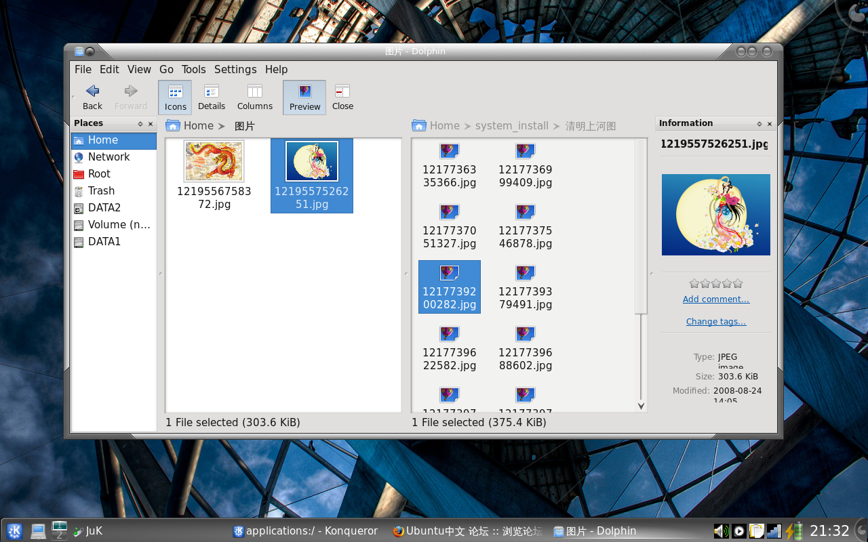Click the volume speaker tray icon
This screenshot has width=868, height=542.
pos(721,531)
